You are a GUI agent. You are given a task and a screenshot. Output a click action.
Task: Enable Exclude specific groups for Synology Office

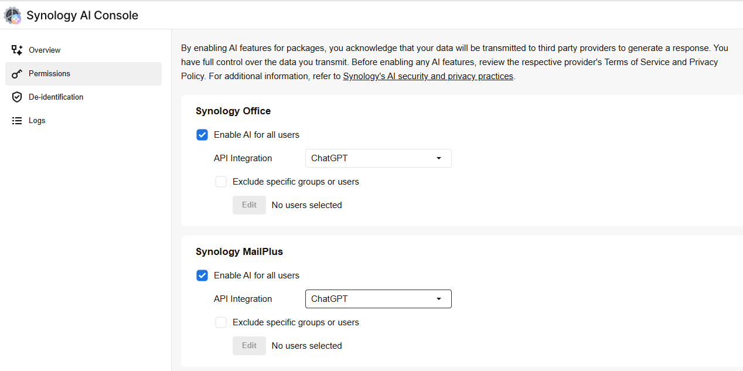[x=221, y=182]
